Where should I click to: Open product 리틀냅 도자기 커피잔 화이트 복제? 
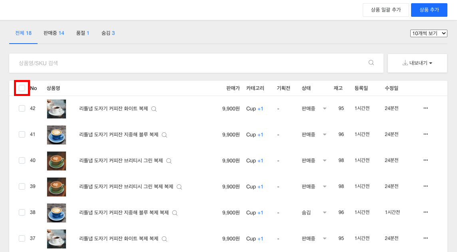(x=114, y=108)
